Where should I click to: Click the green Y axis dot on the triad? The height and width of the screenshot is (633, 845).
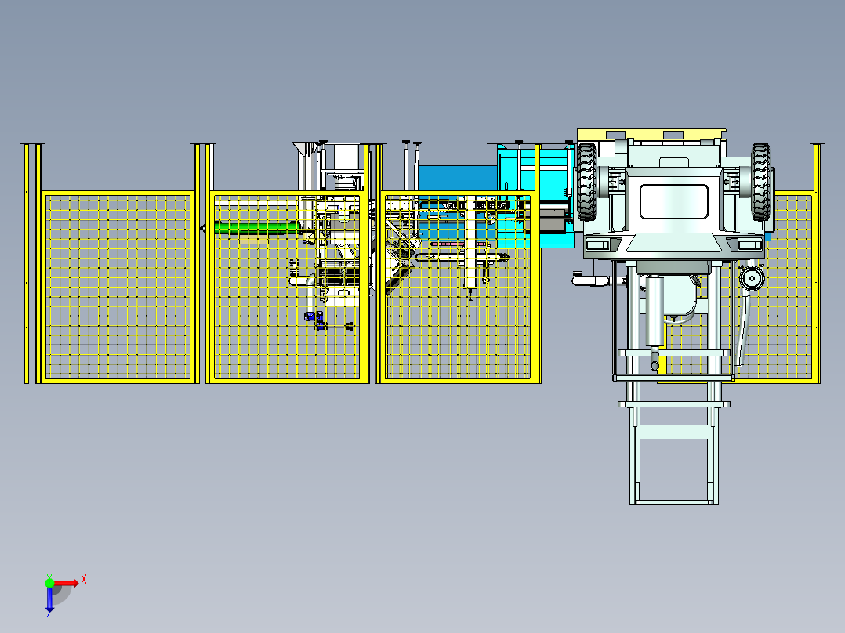pos(49,583)
